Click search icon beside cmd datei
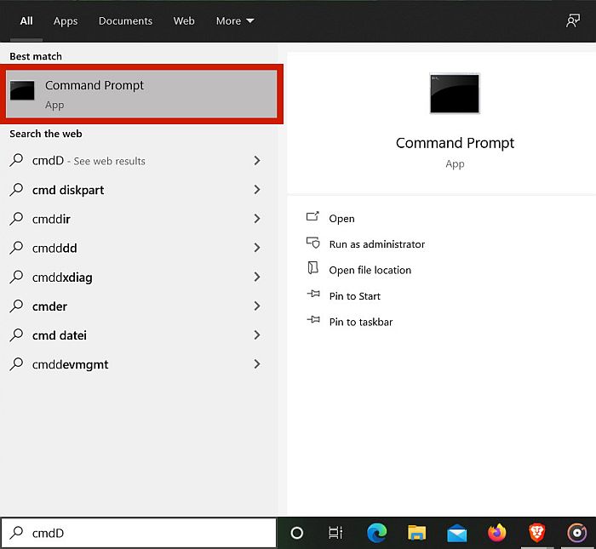This screenshot has height=549, width=596. [x=16, y=335]
